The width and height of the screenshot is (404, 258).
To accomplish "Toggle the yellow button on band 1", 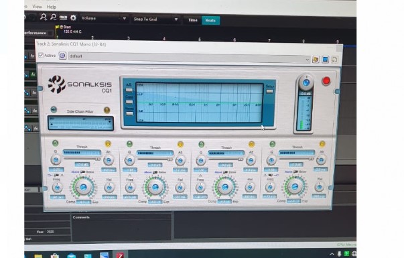I will pyautogui.click(x=108, y=144).
